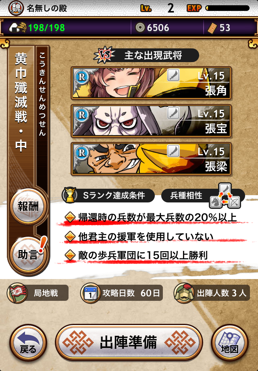The image size is (258, 371).
Task: Click the 出陣人数 helmet icon
Action: 184,293
